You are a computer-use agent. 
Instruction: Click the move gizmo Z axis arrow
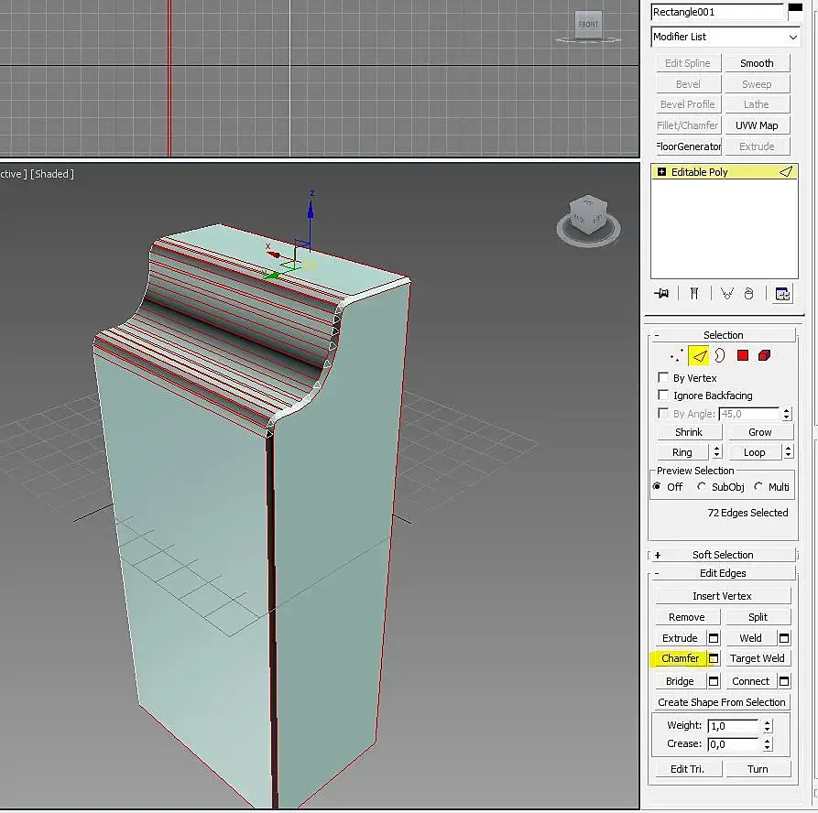[x=311, y=210]
